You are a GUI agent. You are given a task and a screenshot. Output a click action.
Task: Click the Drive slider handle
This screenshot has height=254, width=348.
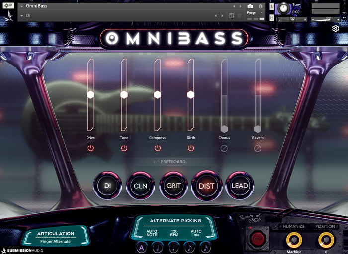90,95
